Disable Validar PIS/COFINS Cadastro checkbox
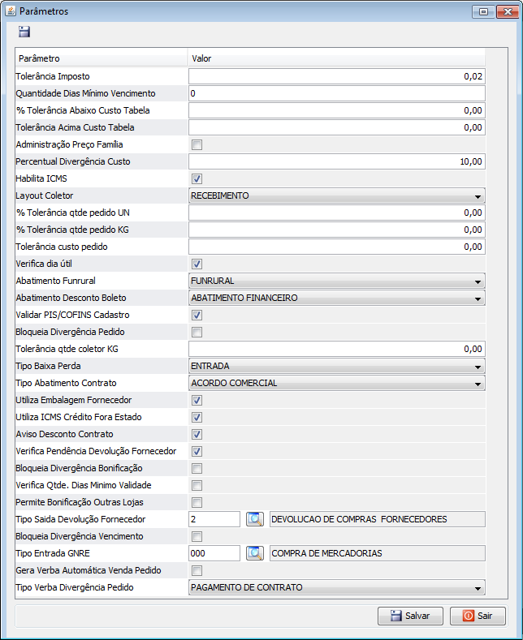This screenshot has height=640, width=523. coord(197,315)
